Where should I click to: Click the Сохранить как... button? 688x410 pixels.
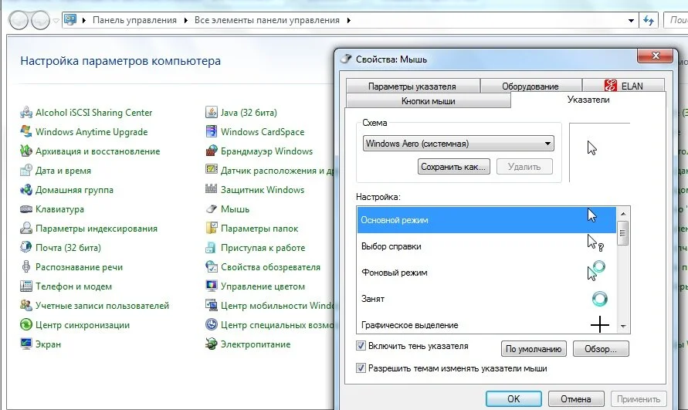(x=454, y=167)
